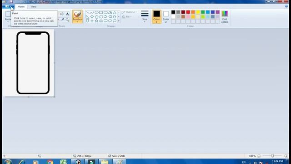Click the Zoom out minus button
291x164 pixels.
[259, 156]
